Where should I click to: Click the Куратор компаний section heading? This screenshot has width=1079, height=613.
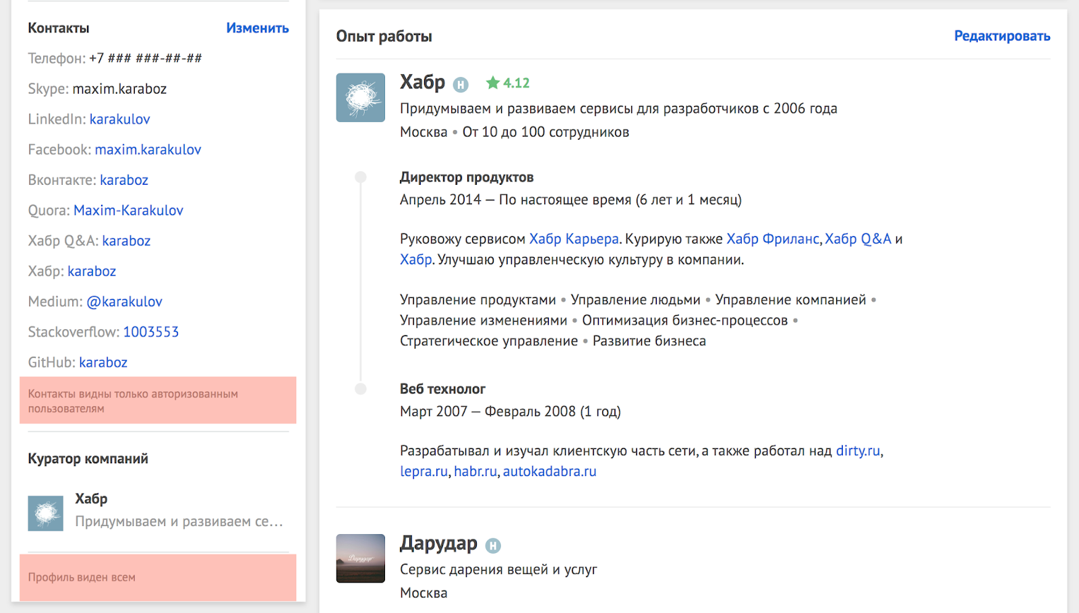88,459
